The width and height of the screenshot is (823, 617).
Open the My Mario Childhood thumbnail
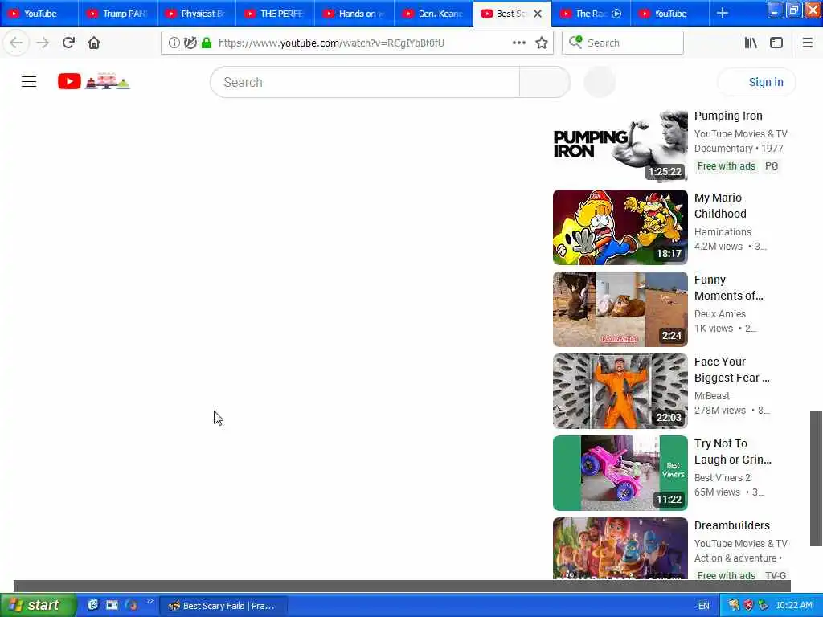[620, 227]
